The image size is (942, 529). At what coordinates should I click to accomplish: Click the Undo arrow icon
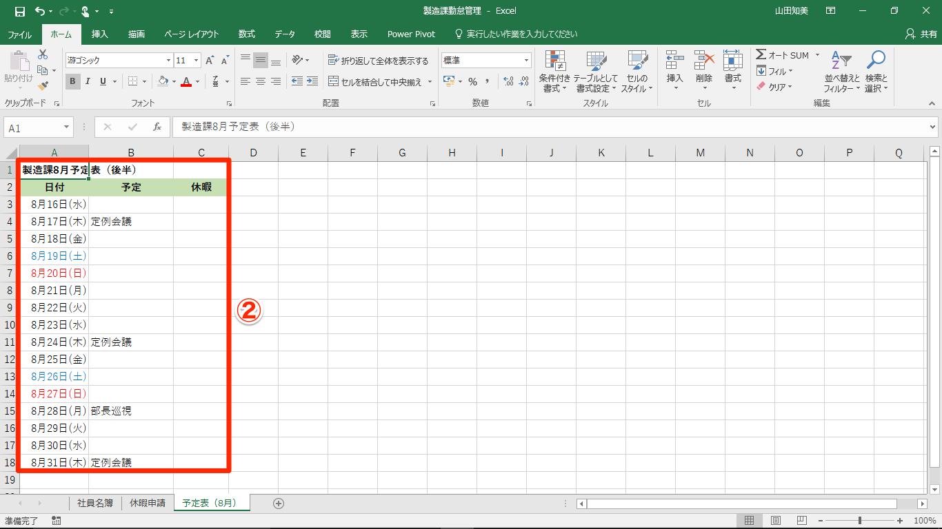point(40,11)
